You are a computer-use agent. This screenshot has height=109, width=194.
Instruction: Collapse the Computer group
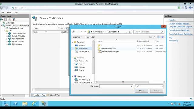point(73,76)
